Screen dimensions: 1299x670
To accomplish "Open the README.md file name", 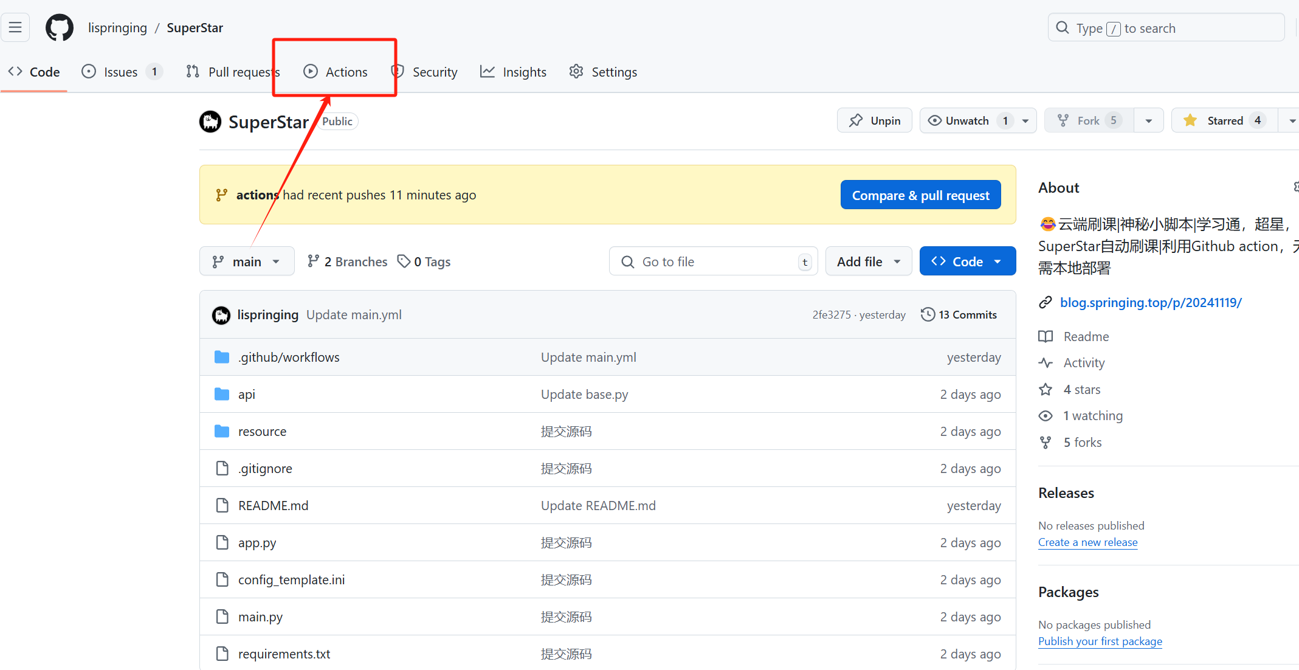I will coord(273,505).
